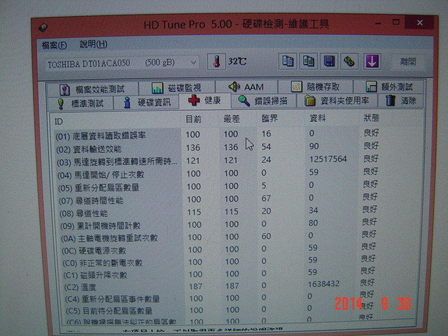Click the 狀態 column header

(371, 118)
